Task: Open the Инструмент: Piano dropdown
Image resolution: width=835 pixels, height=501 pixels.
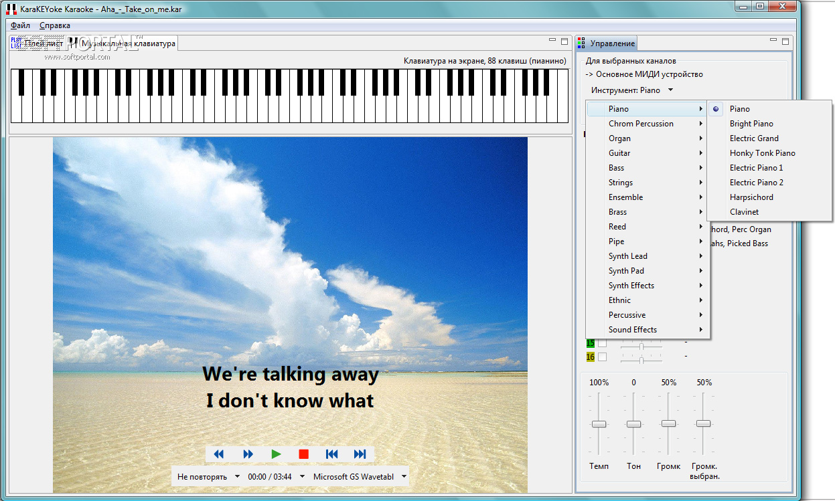Action: tap(631, 90)
